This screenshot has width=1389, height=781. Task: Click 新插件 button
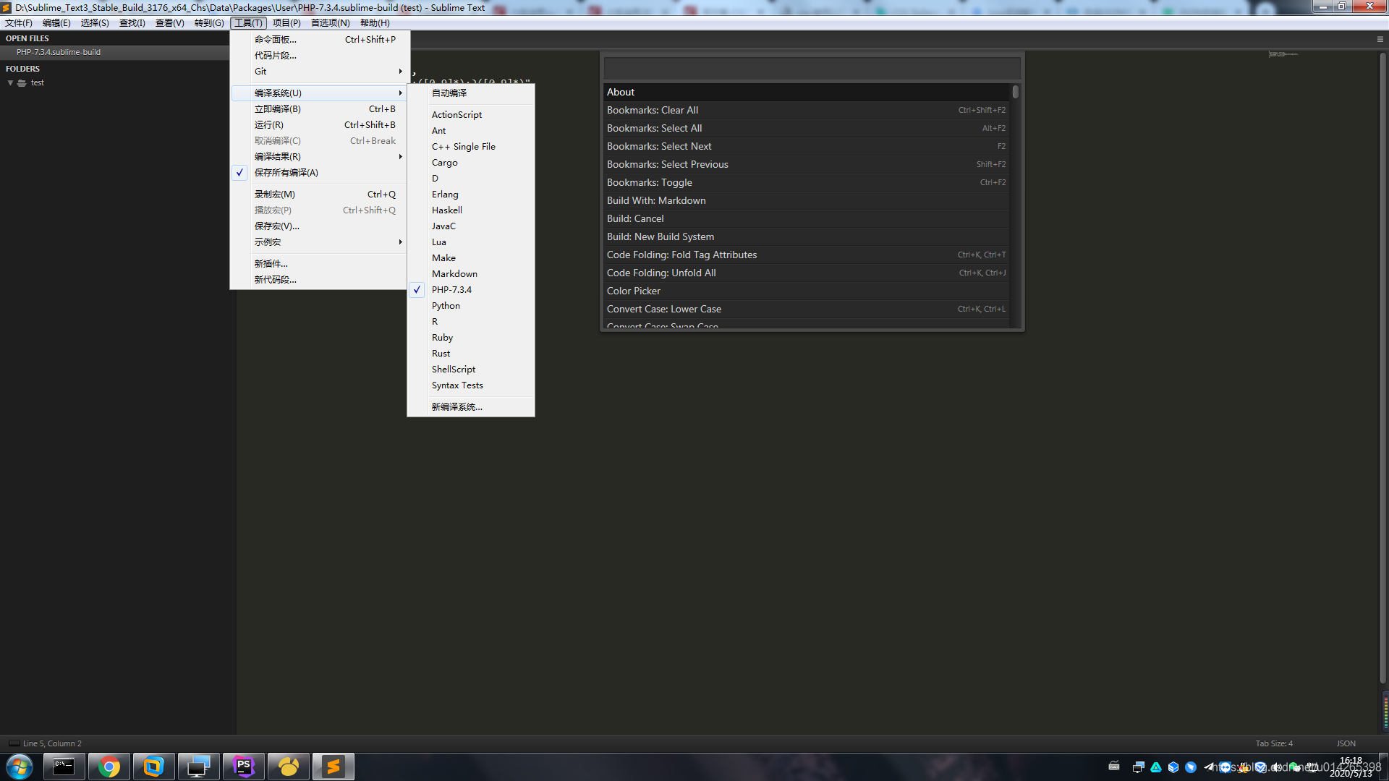(x=271, y=263)
